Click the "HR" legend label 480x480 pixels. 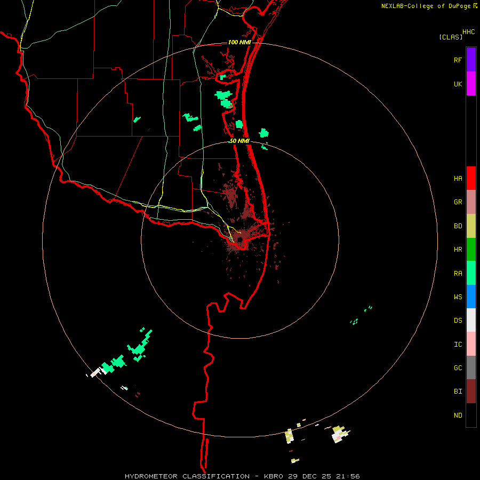pos(458,250)
